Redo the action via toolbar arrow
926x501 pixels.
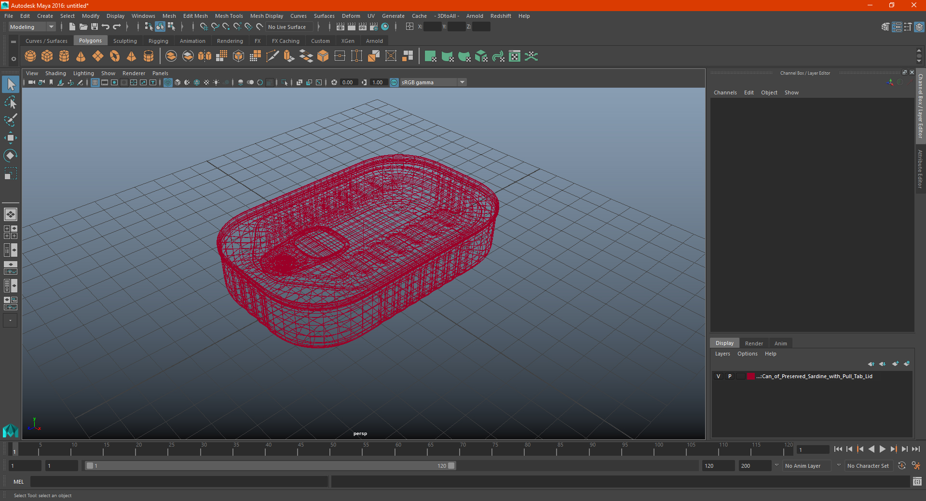click(117, 27)
